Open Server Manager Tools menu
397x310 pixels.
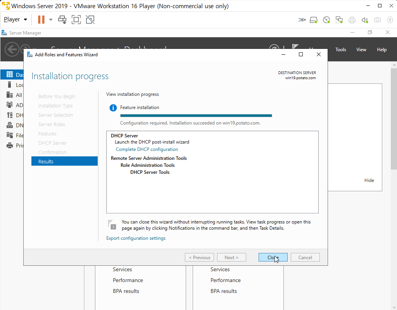point(340,50)
